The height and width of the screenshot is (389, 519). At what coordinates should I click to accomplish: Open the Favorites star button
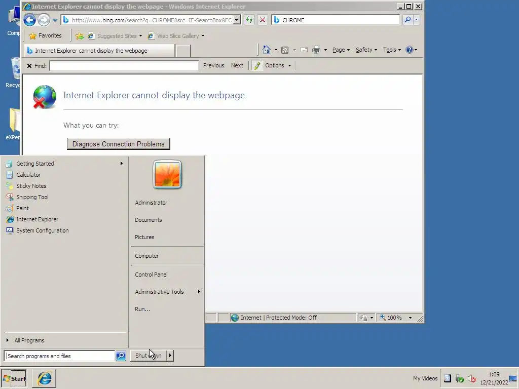pyautogui.click(x=45, y=36)
